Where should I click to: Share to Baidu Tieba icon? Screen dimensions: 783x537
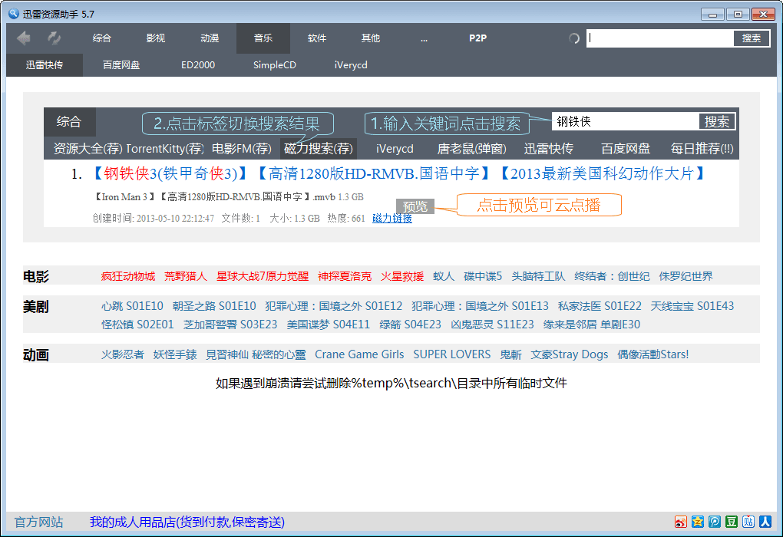point(748,522)
